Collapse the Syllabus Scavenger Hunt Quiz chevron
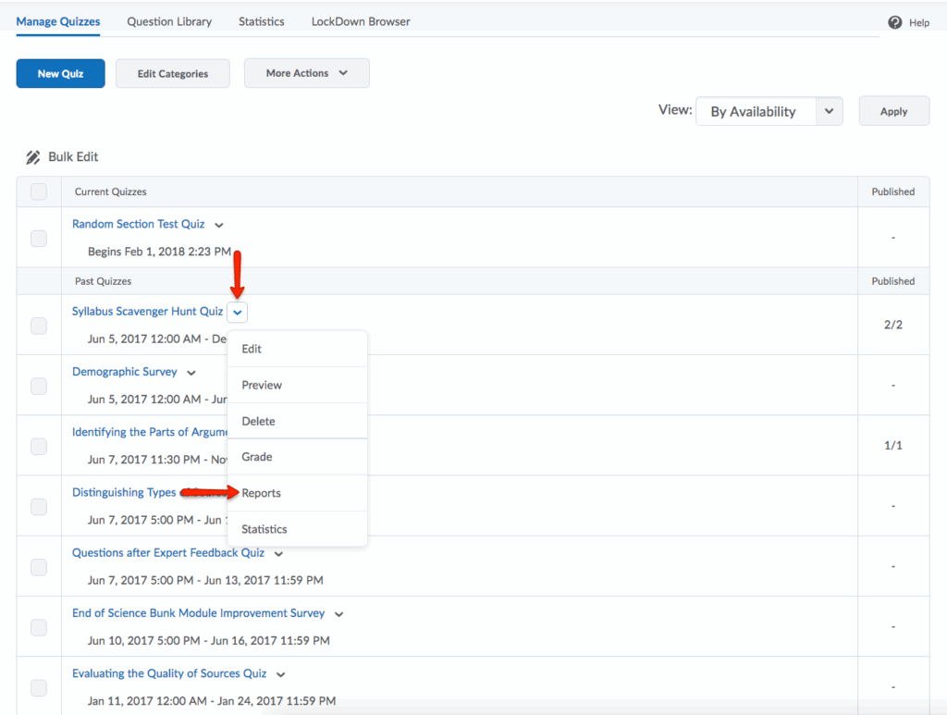This screenshot has width=947, height=715. 237,313
